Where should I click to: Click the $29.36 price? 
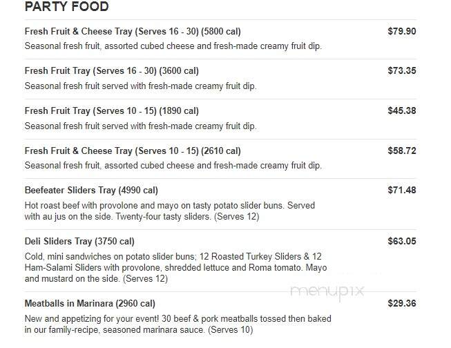[x=401, y=303]
